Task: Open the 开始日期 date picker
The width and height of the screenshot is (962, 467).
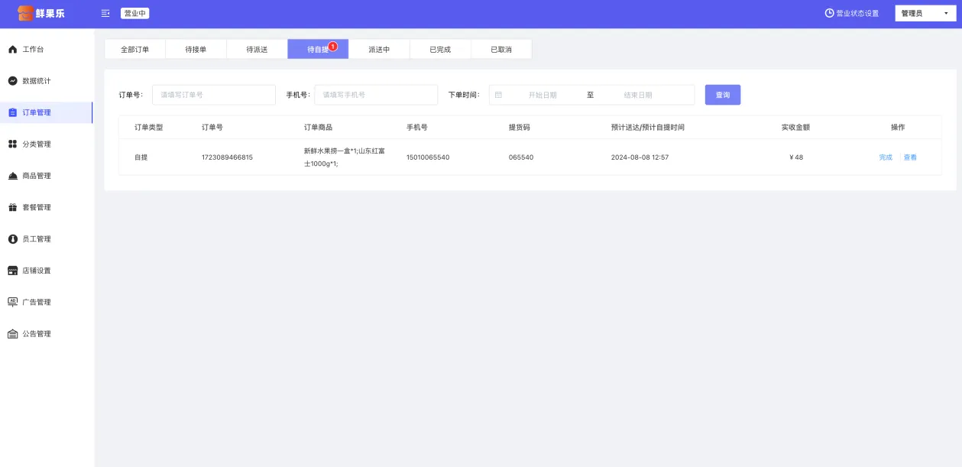Action: [x=543, y=95]
